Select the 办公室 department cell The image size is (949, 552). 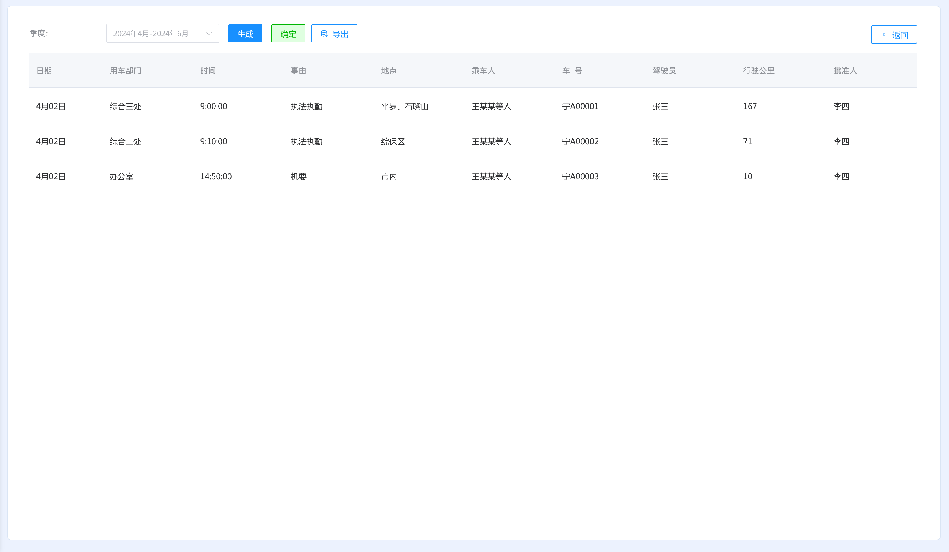click(x=121, y=176)
